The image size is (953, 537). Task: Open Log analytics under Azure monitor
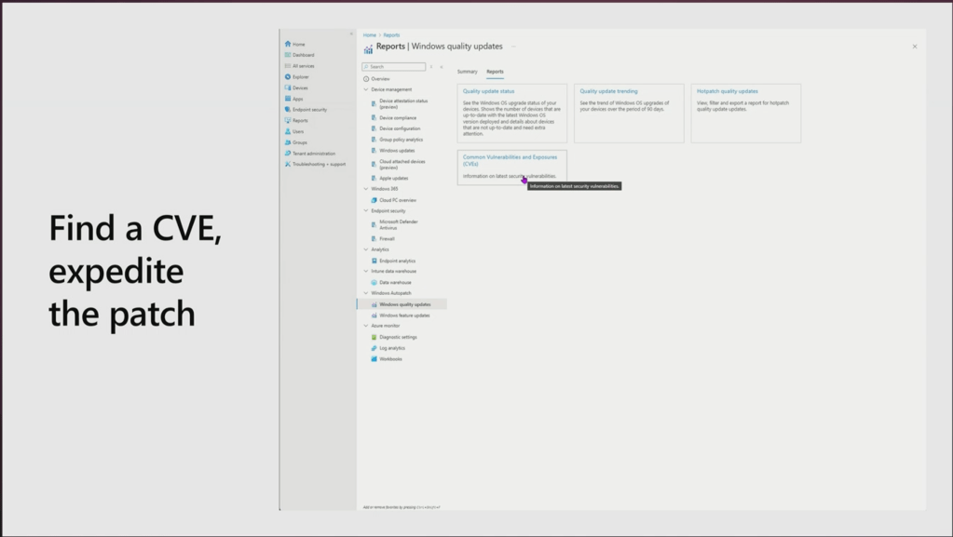click(392, 348)
